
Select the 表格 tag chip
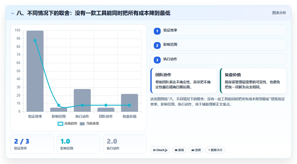(179, 150)
